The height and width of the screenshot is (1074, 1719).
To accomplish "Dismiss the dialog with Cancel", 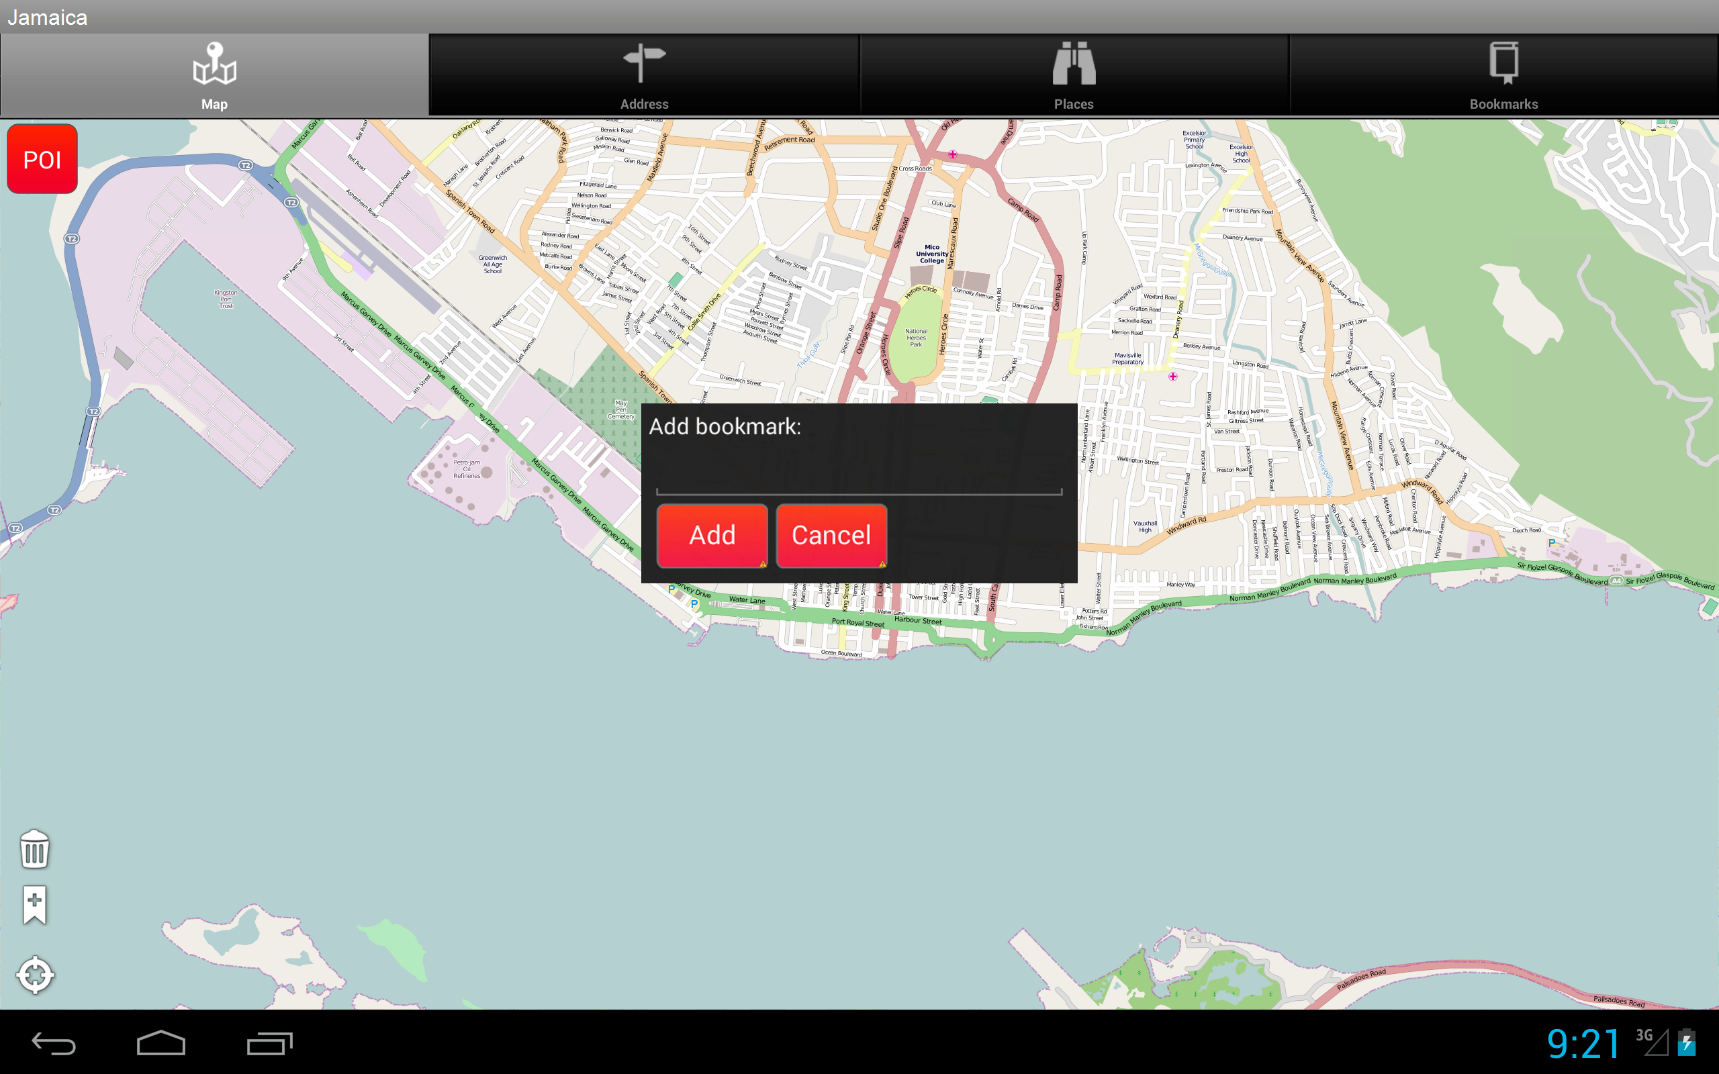I will 831,536.
